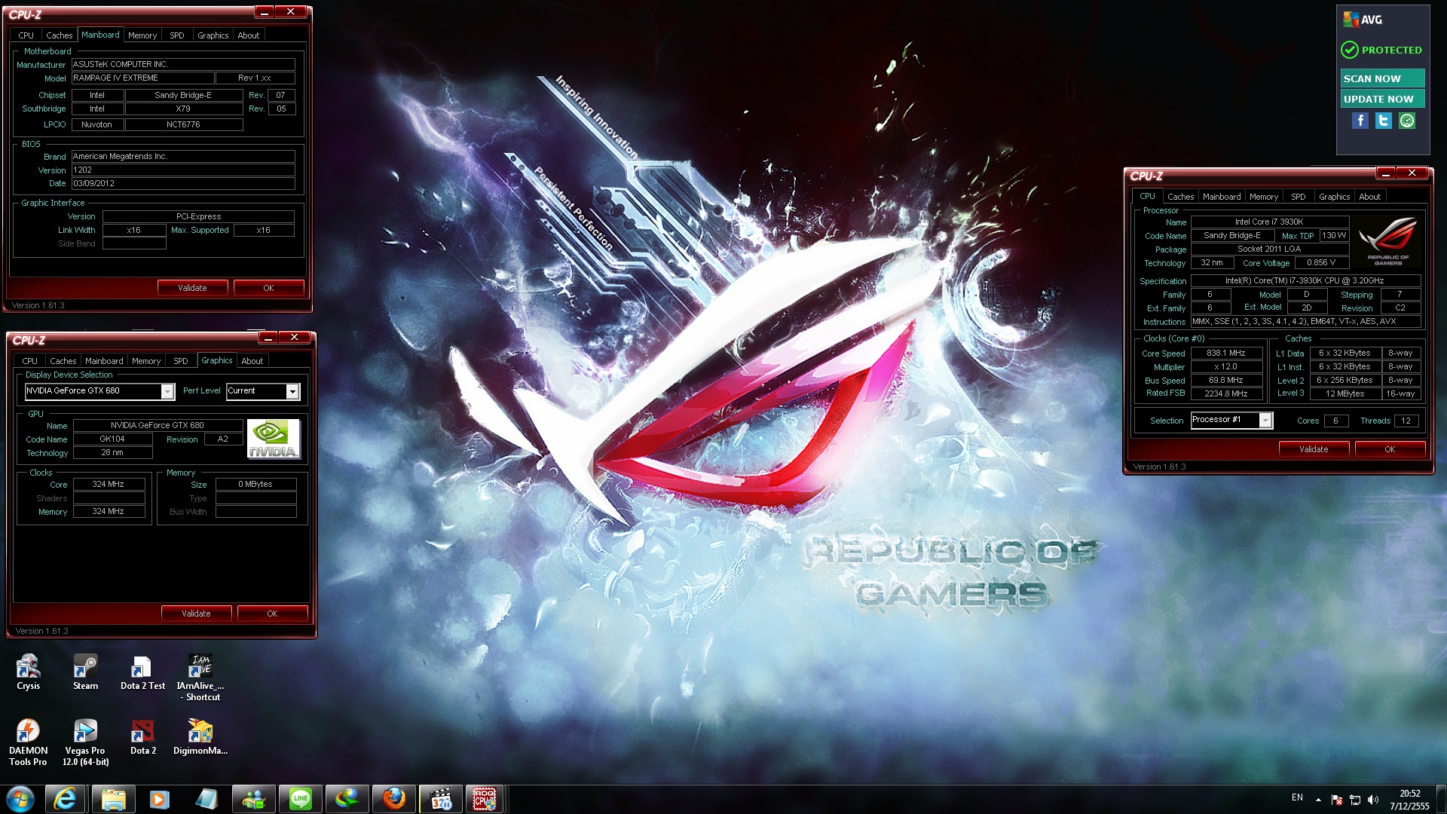
Task: Open the Caches tab in processor window
Action: 1180,197
